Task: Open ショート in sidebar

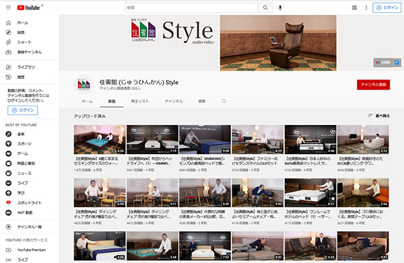Action: coord(28,42)
